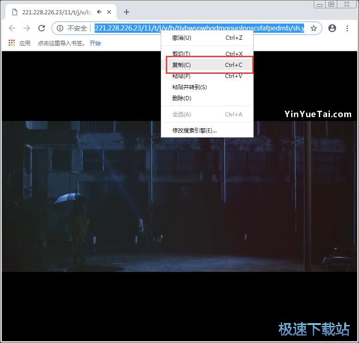Choose 粘贴并转到(S) in the context menu

[x=207, y=87]
